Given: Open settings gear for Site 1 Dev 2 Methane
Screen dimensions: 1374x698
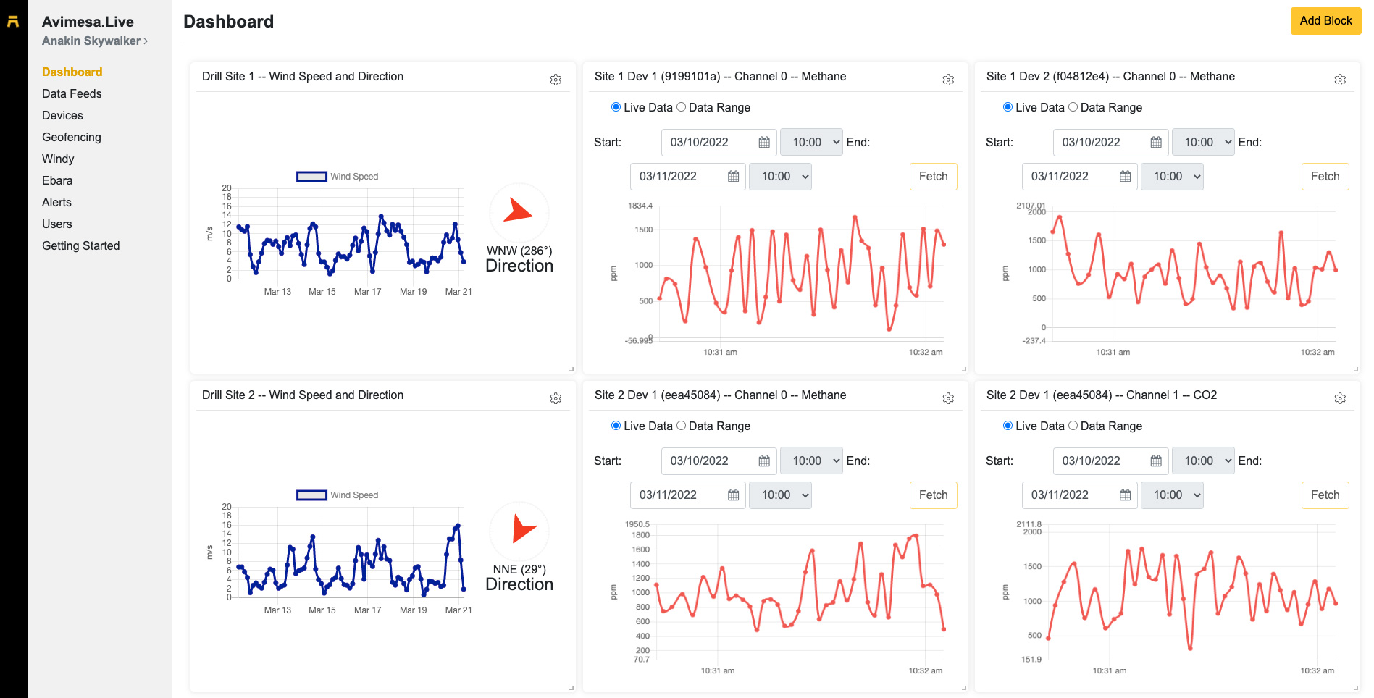Looking at the screenshot, I should 1340,80.
